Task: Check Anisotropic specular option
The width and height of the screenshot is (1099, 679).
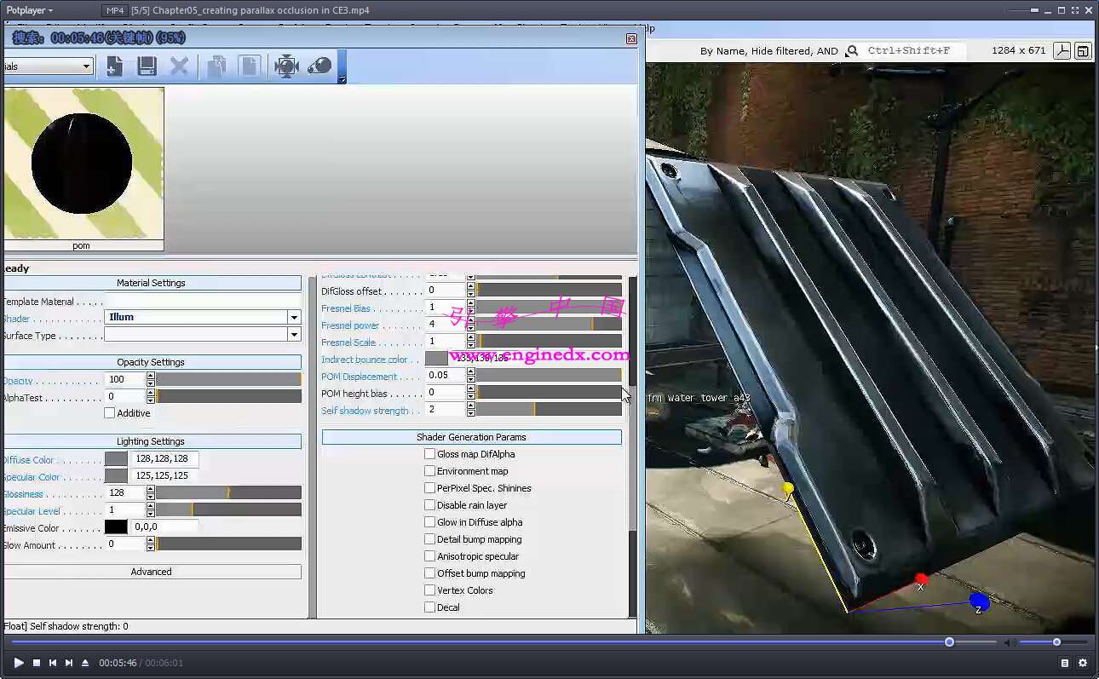Action: (430, 556)
